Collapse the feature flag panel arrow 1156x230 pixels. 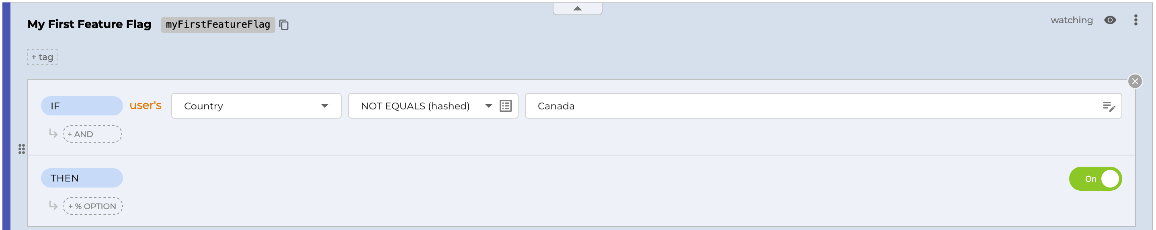[577, 8]
